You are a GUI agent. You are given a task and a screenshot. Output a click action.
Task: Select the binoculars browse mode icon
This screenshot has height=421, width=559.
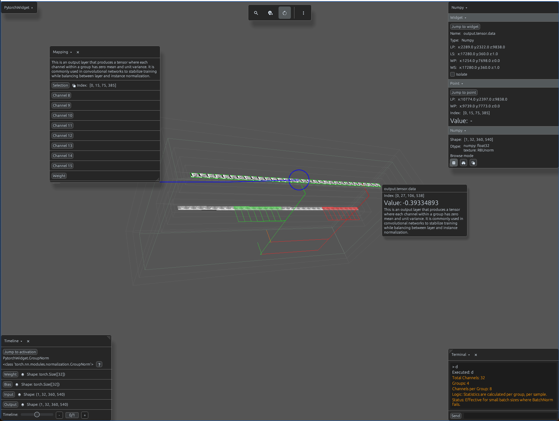[464, 163]
